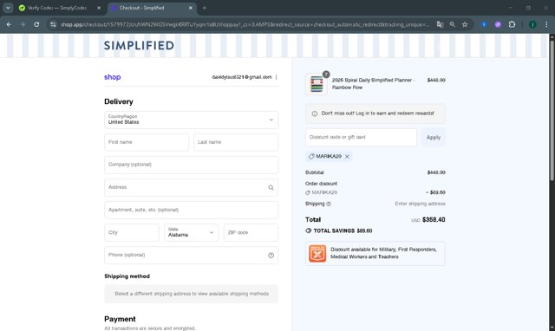Click the planner product thumbnail
The image size is (555, 331).
pos(317,85)
